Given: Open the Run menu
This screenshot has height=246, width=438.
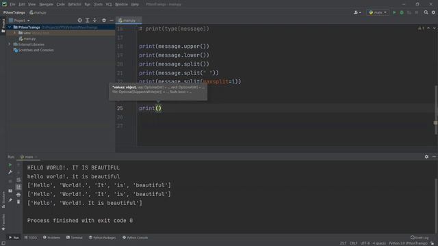Looking at the screenshot, I should [x=88, y=5].
